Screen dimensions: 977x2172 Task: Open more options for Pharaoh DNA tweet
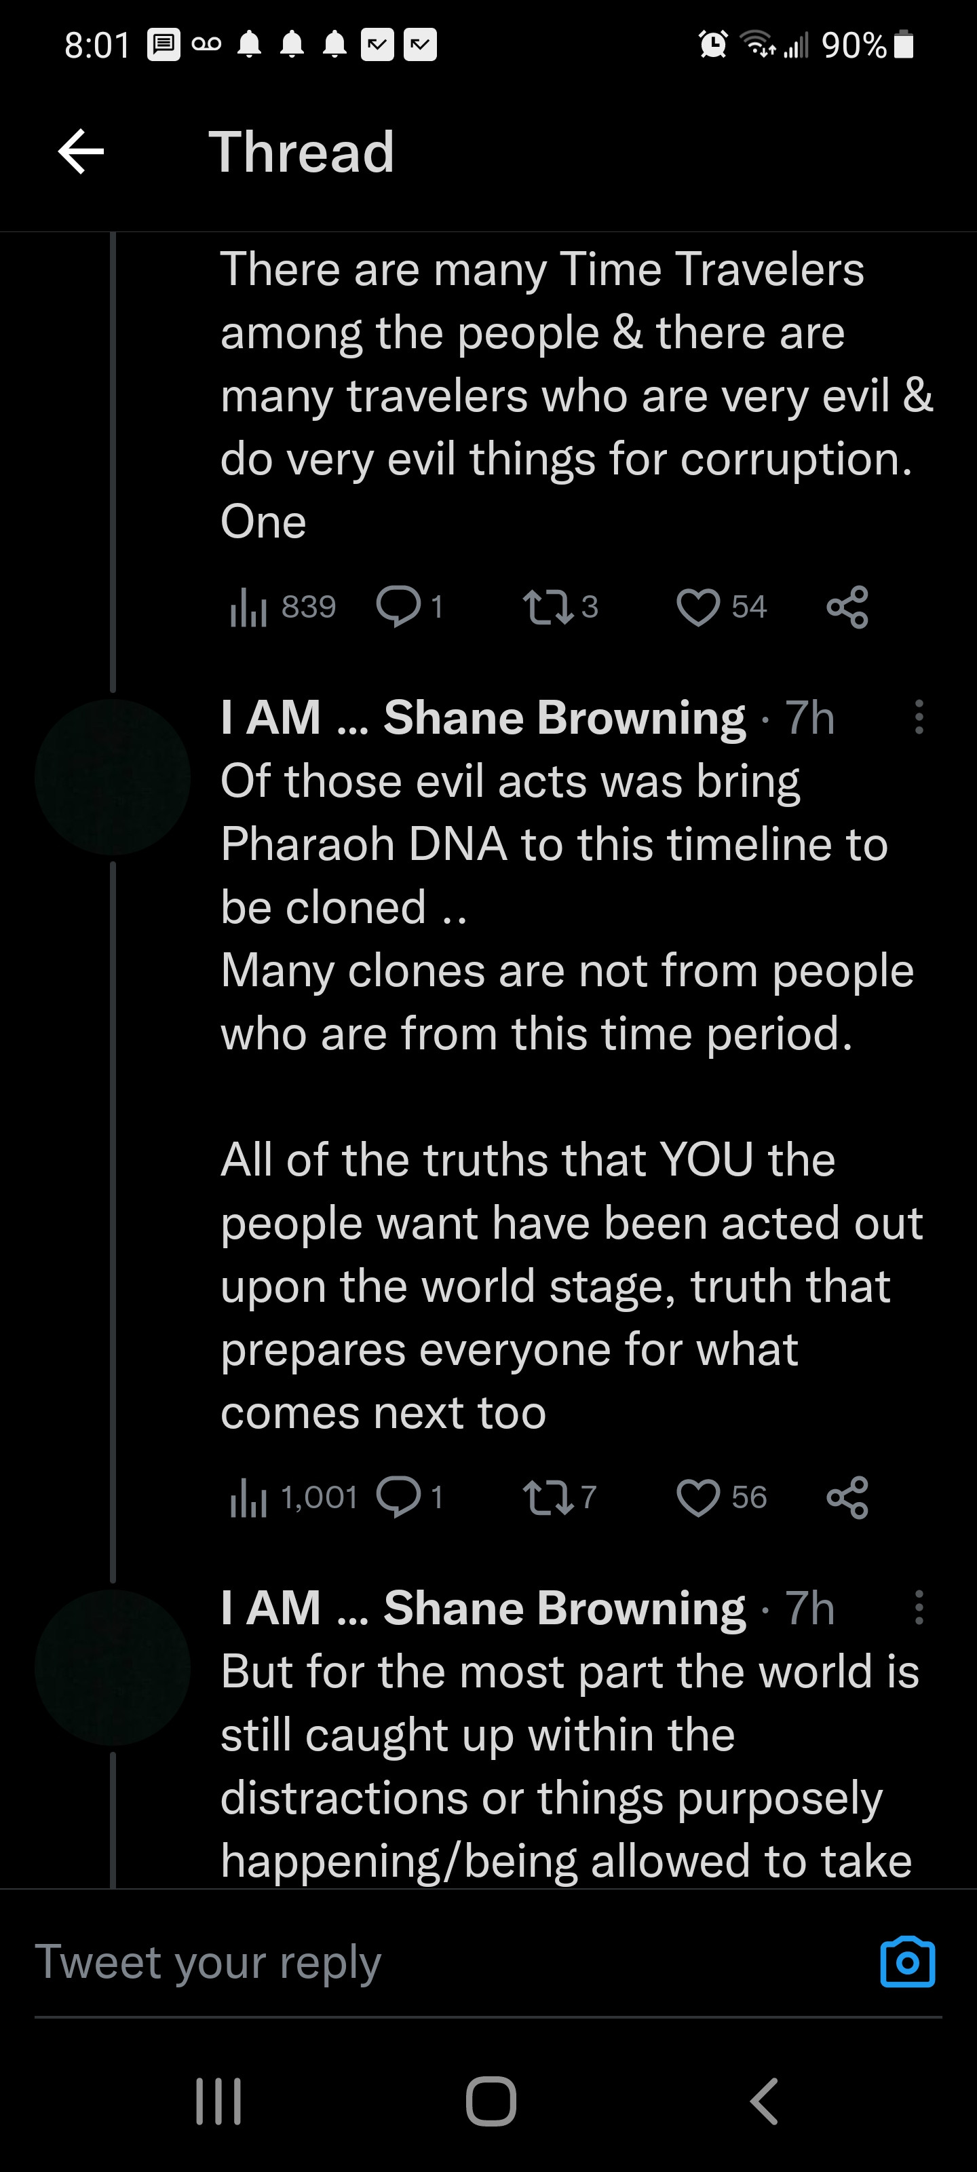pos(919,717)
